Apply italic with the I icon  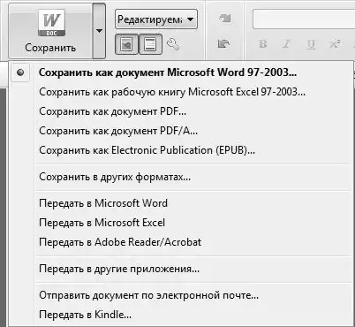click(x=286, y=44)
